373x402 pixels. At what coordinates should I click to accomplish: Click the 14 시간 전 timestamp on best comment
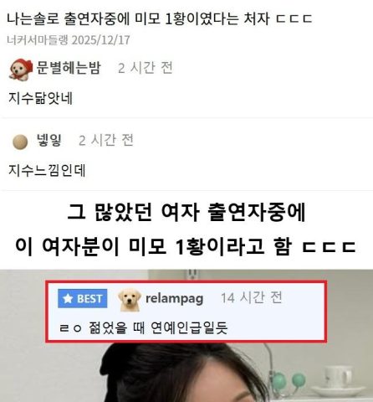click(x=252, y=297)
